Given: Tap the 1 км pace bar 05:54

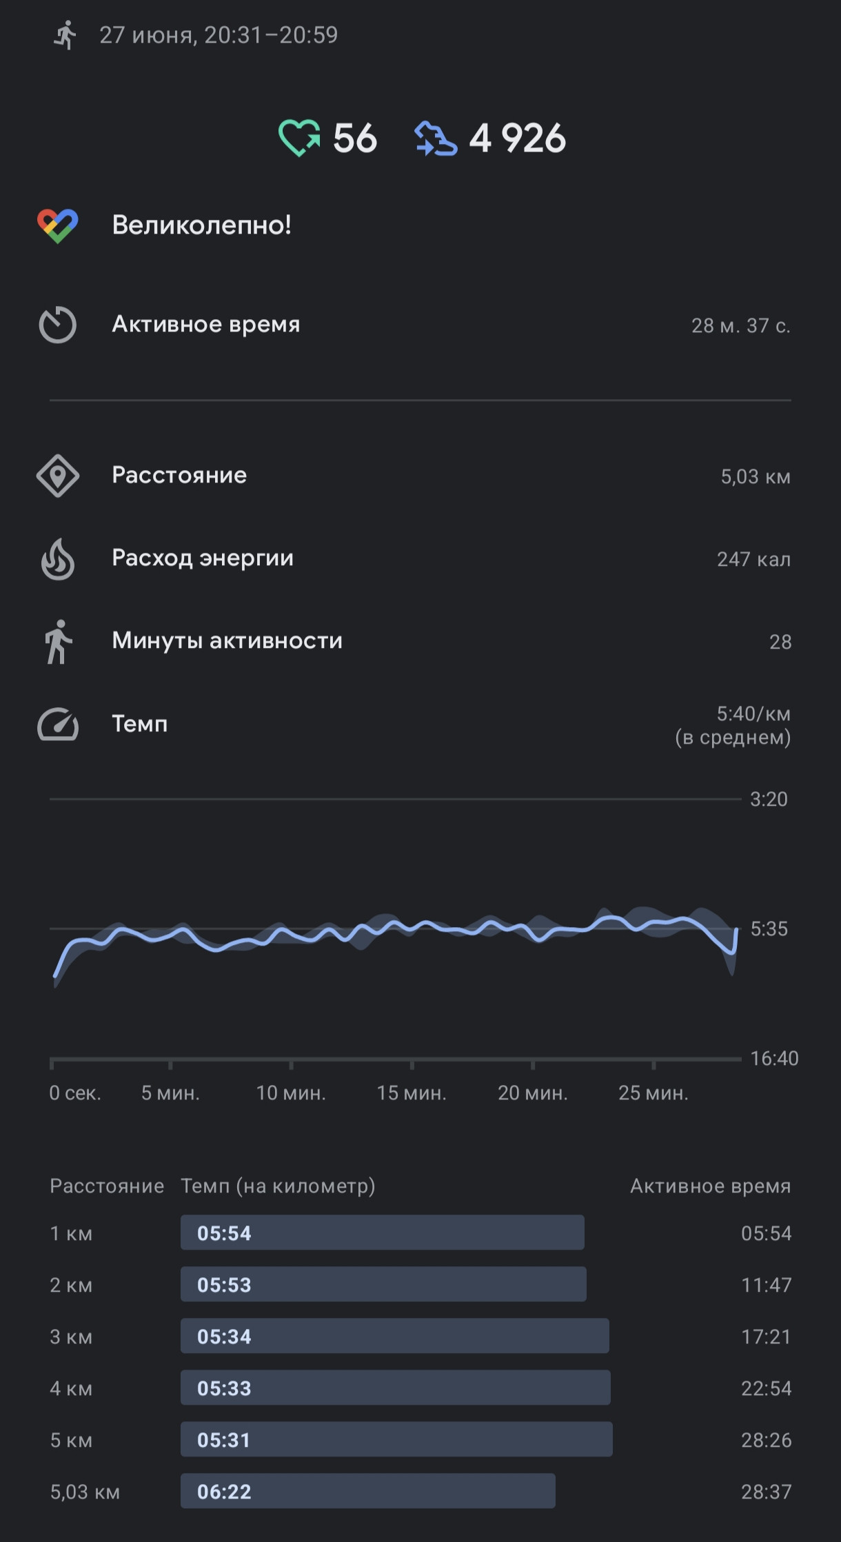Looking at the screenshot, I should (383, 1232).
